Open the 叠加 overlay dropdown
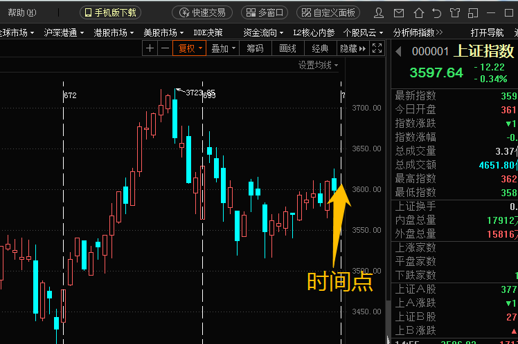 pos(223,48)
